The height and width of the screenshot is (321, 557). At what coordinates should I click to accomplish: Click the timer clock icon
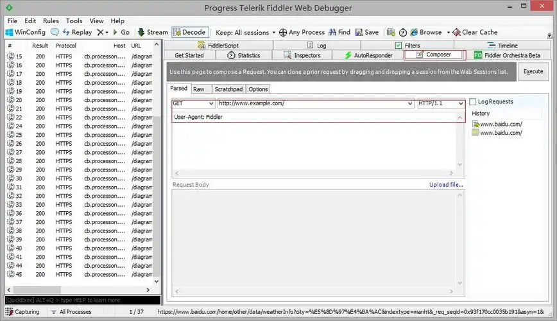click(x=403, y=32)
